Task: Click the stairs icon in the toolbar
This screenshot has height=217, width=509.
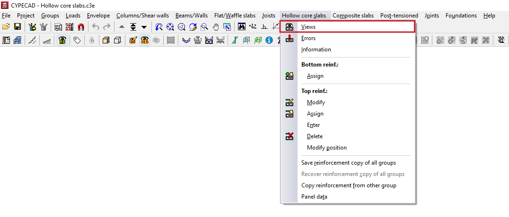Action: pos(33,41)
